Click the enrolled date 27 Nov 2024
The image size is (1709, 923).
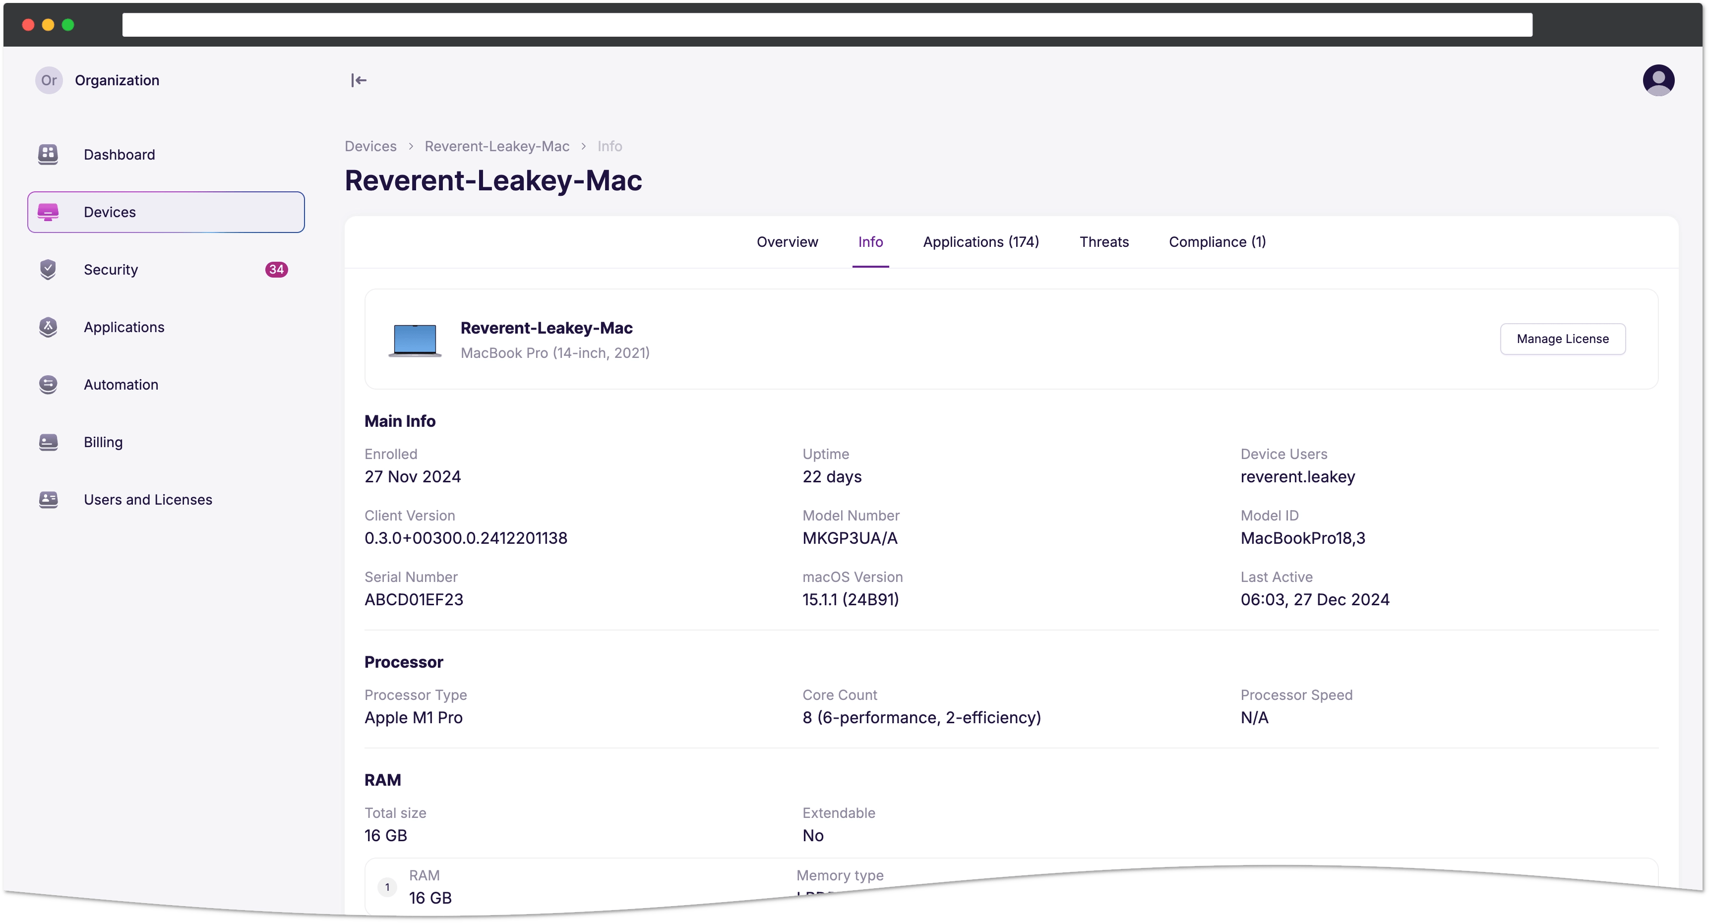[x=413, y=477]
